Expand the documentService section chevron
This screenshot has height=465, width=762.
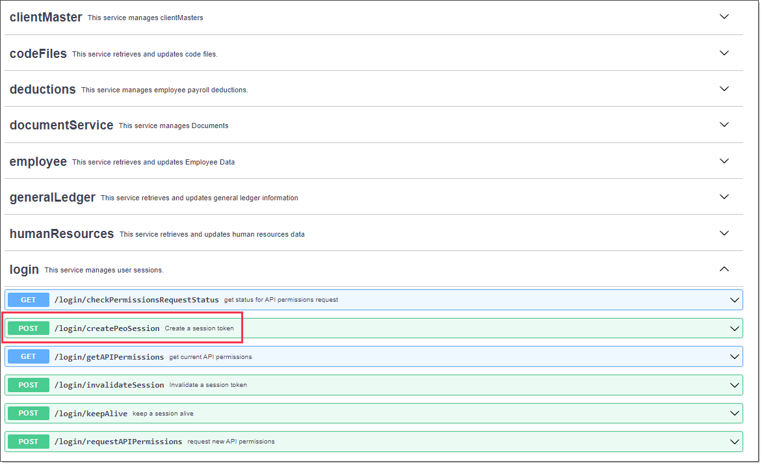tap(724, 124)
